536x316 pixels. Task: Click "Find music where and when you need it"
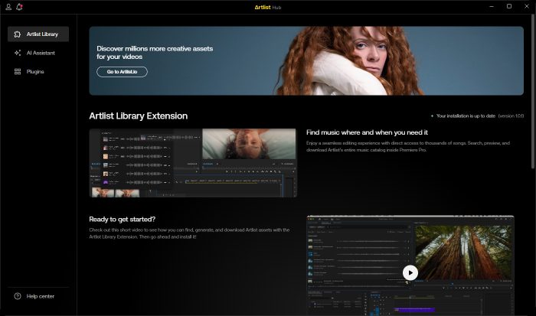pyautogui.click(x=367, y=132)
